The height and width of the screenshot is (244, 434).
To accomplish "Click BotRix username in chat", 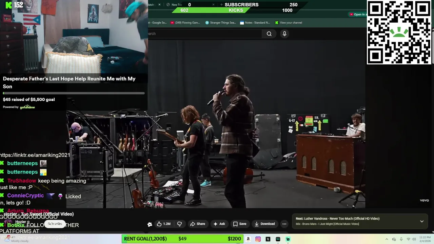I will tap(16, 225).
